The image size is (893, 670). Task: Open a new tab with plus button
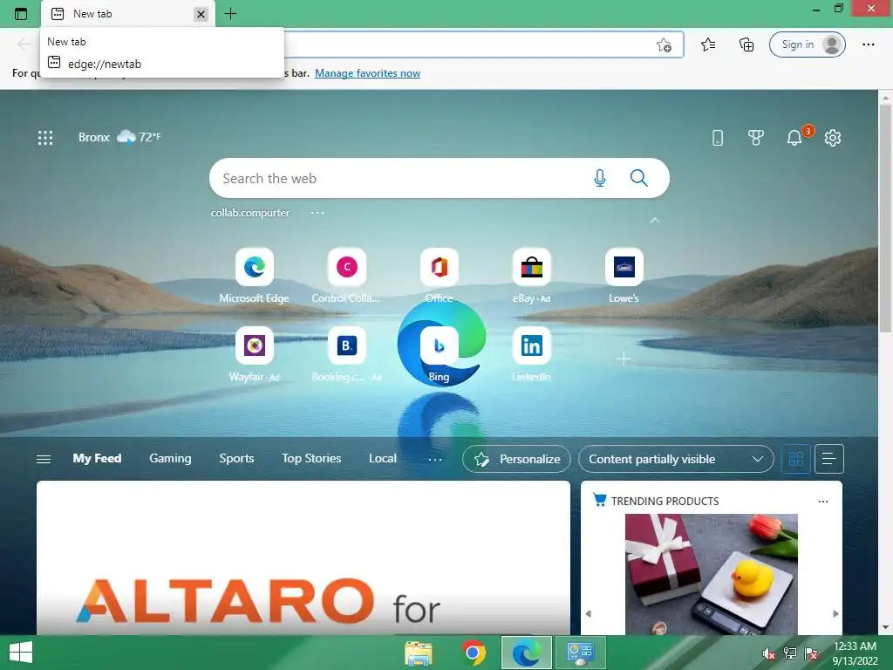[230, 14]
